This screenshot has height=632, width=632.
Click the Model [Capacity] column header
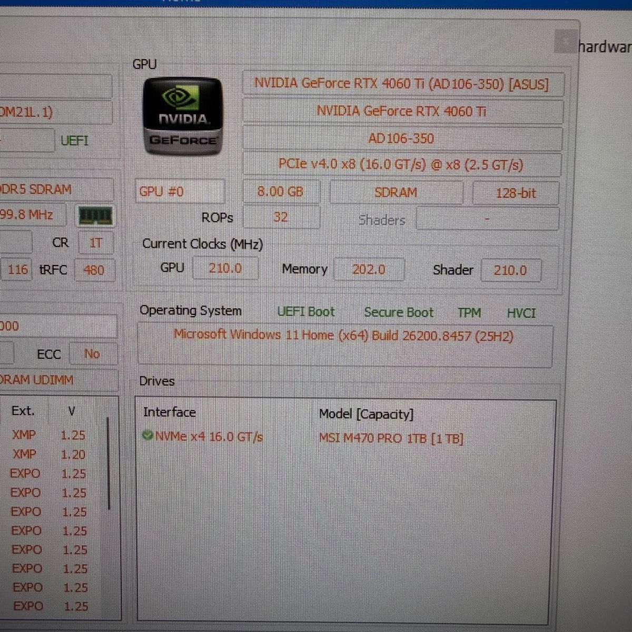pos(367,414)
